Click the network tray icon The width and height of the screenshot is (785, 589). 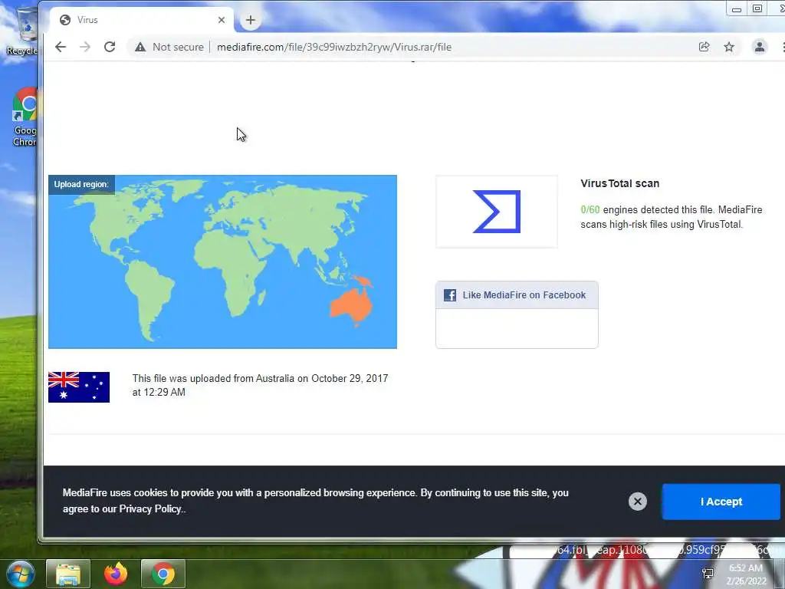[708, 574]
